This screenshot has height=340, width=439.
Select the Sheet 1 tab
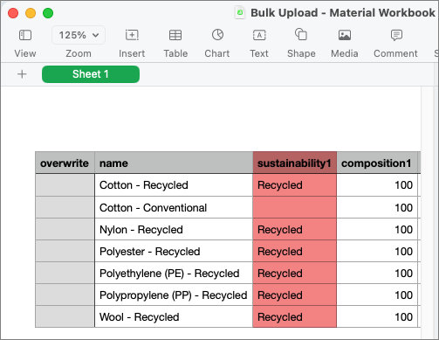[x=91, y=74]
